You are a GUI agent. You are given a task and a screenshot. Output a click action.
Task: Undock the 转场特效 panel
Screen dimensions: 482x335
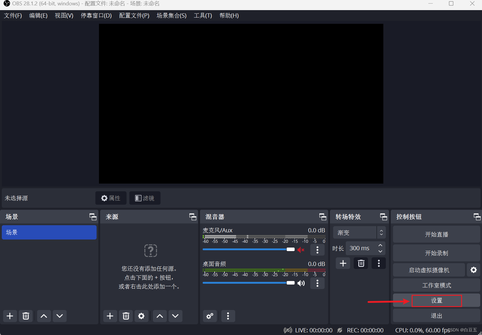click(384, 217)
